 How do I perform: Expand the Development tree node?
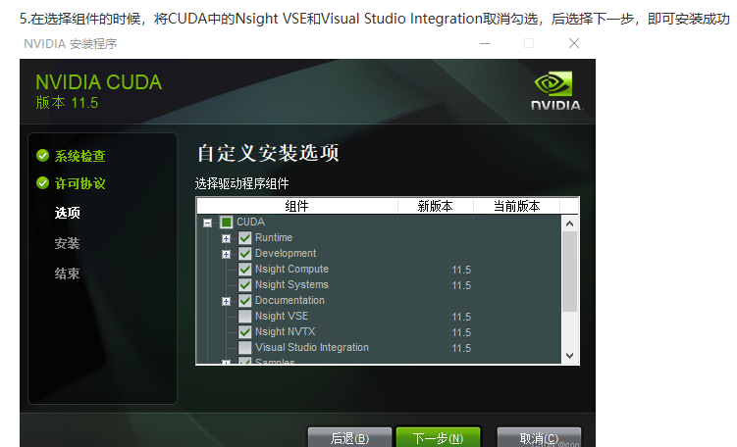pos(226,254)
